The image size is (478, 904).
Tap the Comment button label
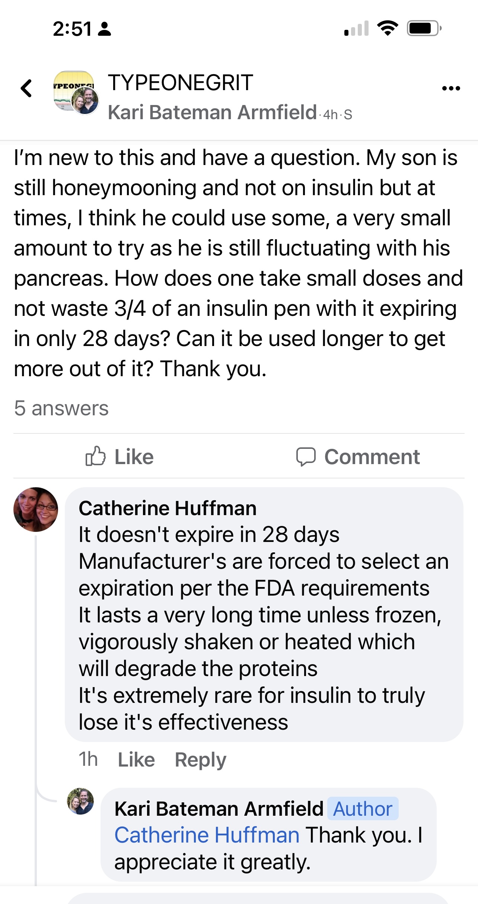[372, 457]
